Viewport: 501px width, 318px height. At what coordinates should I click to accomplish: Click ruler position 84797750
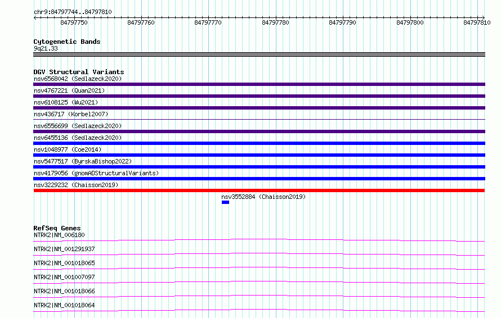click(74, 22)
